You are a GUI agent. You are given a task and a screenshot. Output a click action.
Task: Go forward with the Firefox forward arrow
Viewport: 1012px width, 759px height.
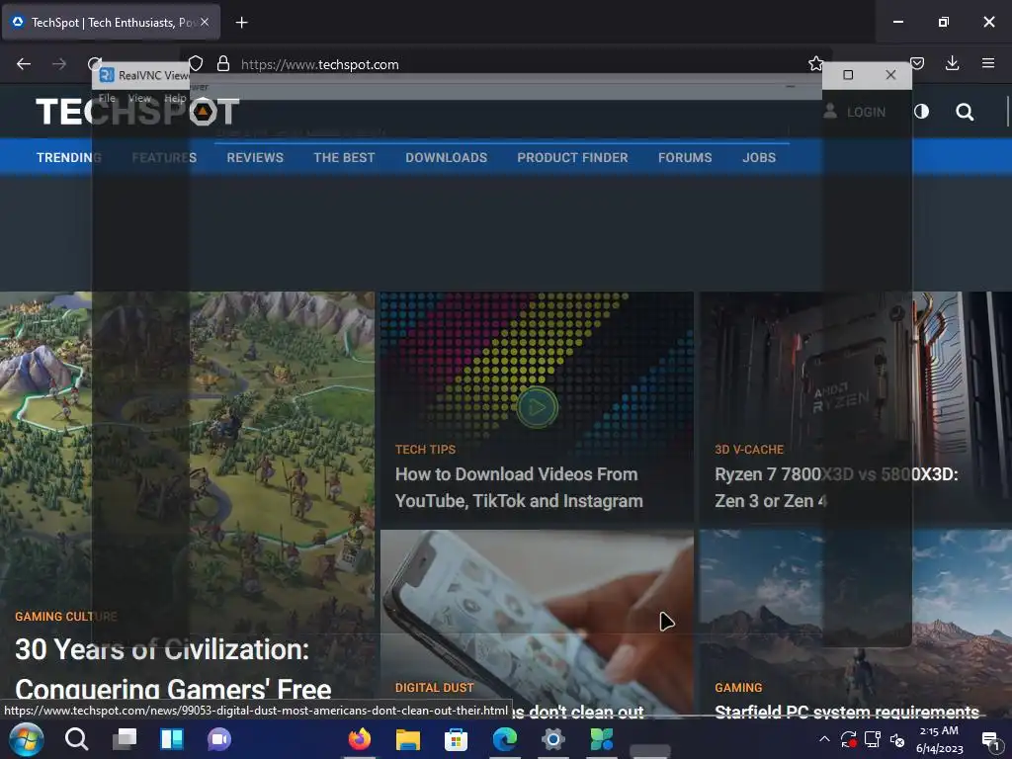pos(59,64)
